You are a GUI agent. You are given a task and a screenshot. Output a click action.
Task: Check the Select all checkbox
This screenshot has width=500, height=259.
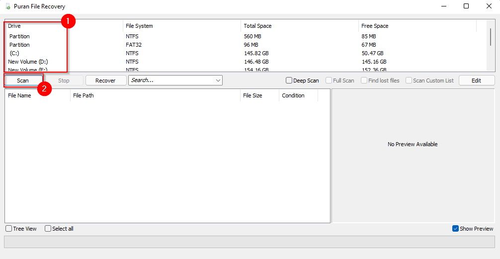tap(48, 229)
